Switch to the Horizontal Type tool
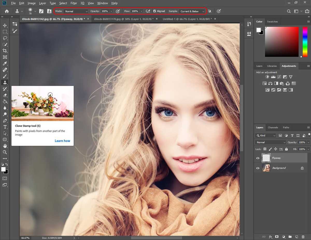Screen dimensions: 311x240 point(5,127)
